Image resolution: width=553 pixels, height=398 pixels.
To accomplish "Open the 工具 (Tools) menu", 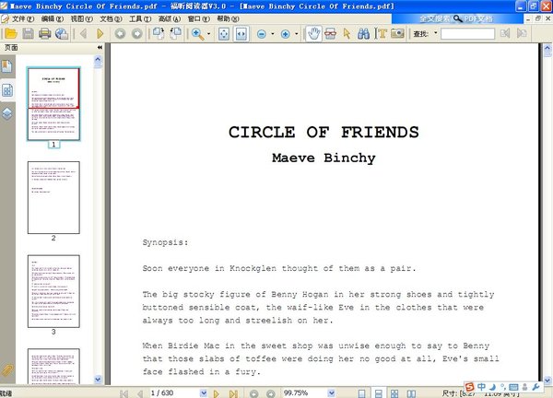I will pos(140,18).
